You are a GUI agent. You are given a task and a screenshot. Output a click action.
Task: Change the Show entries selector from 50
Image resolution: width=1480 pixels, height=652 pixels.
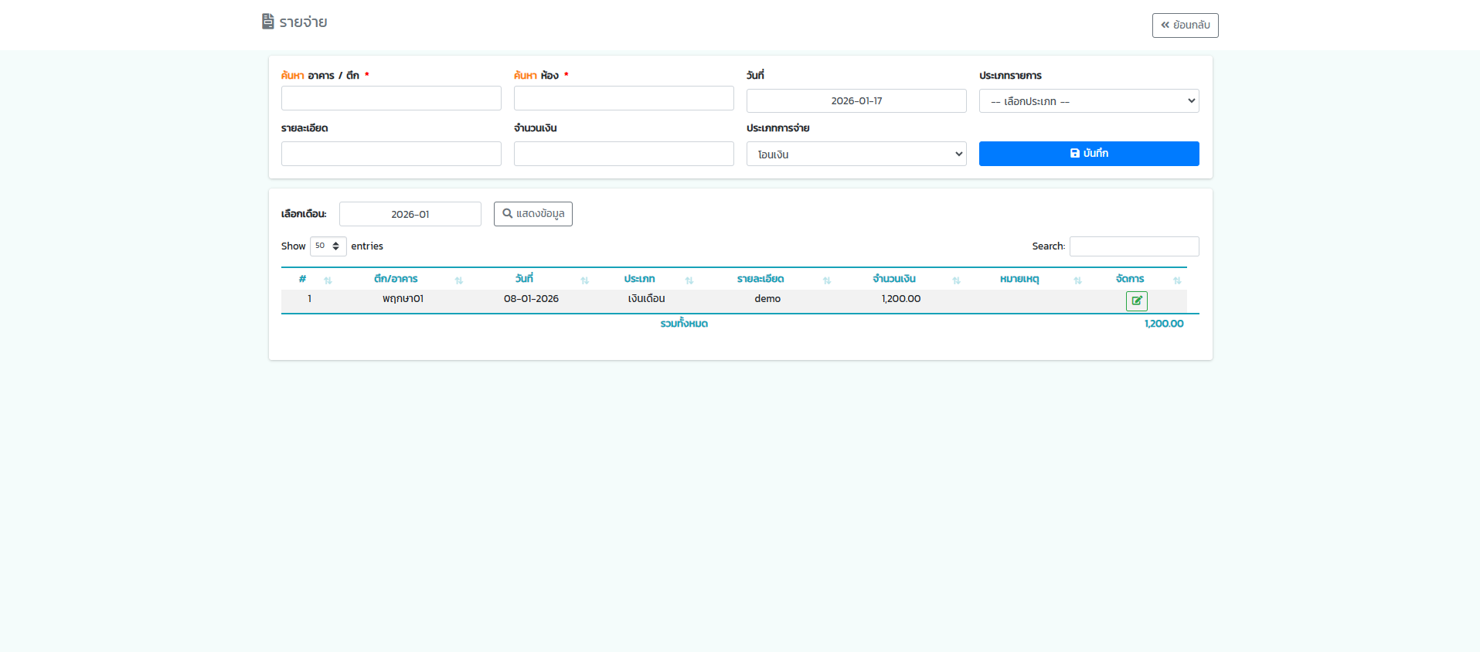click(x=328, y=246)
